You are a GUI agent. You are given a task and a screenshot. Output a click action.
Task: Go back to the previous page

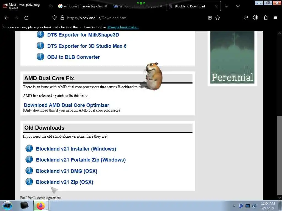(7, 18)
